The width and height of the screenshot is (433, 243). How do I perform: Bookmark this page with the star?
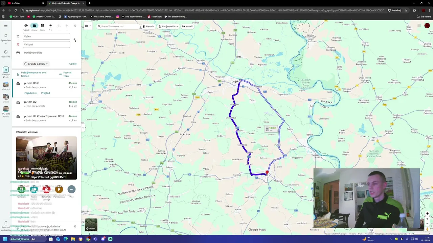tap(406, 10)
